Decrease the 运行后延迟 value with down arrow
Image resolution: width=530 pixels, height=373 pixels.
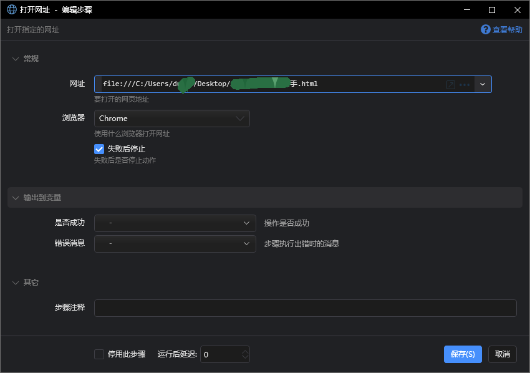pyautogui.click(x=245, y=357)
